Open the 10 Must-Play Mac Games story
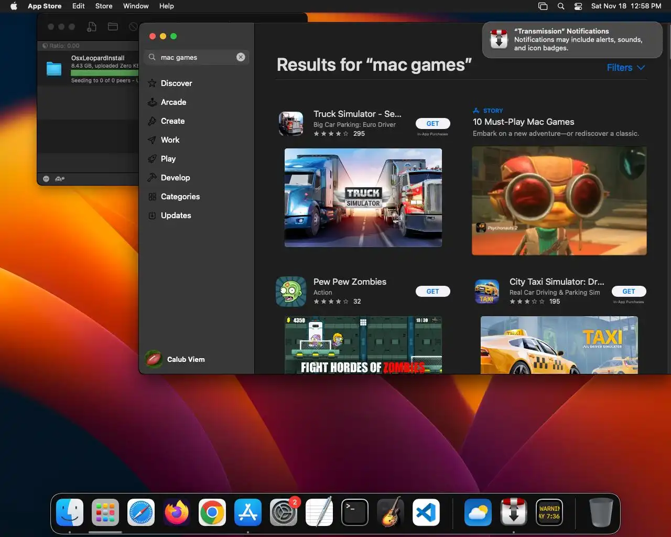This screenshot has height=537, width=671. 524,122
